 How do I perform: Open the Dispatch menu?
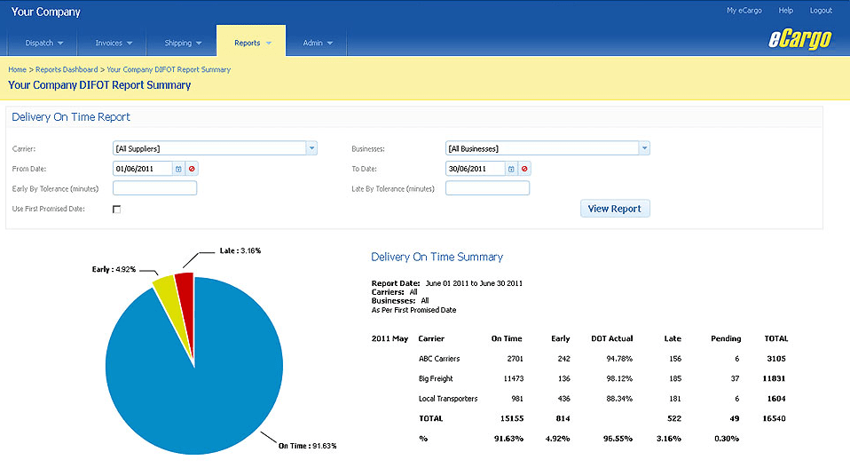tap(43, 43)
